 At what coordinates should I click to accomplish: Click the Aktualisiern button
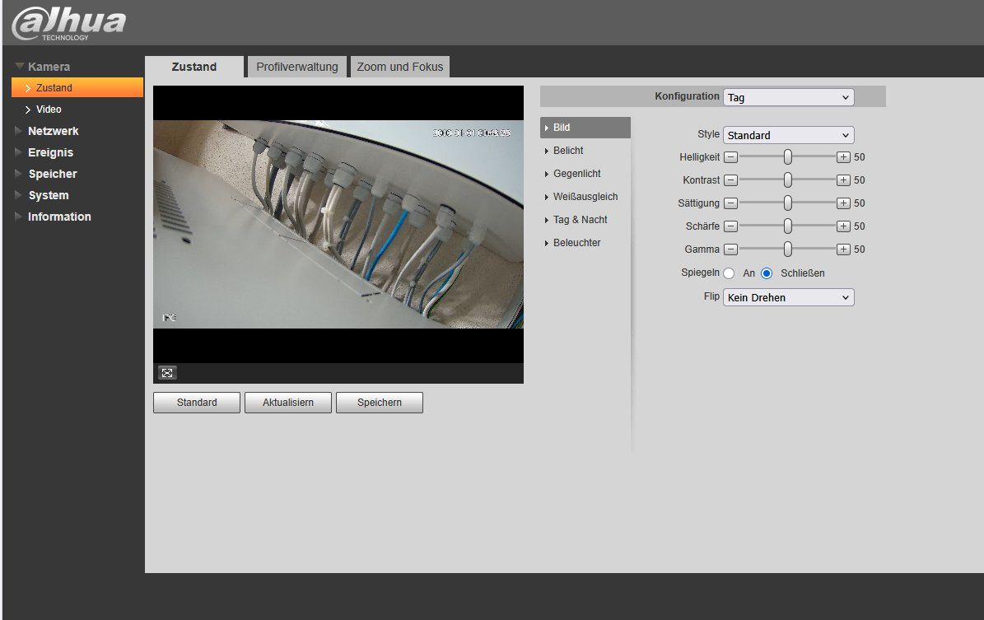click(x=288, y=403)
